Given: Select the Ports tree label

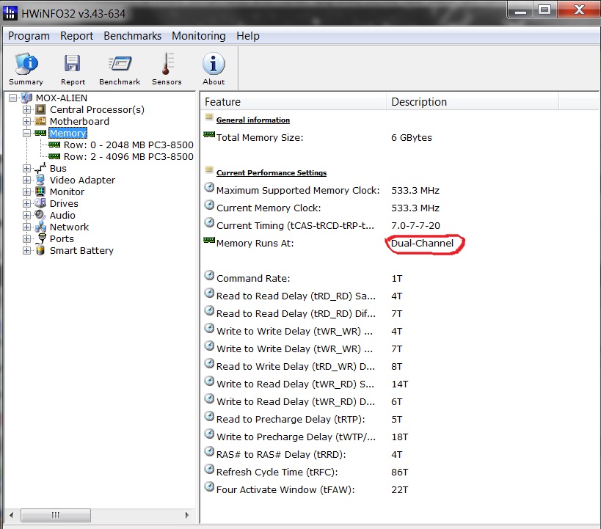Looking at the screenshot, I should 62,238.
